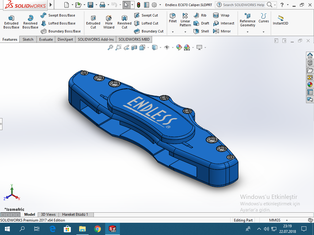This screenshot has width=314, height=235.
Task: Click the Print icon
Action: (102, 5)
